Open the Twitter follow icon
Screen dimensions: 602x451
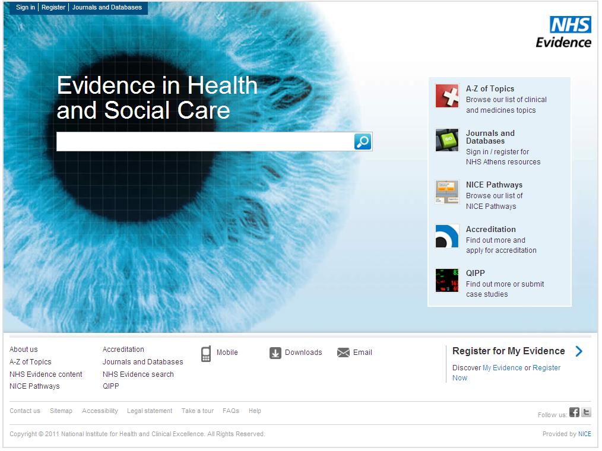click(585, 412)
